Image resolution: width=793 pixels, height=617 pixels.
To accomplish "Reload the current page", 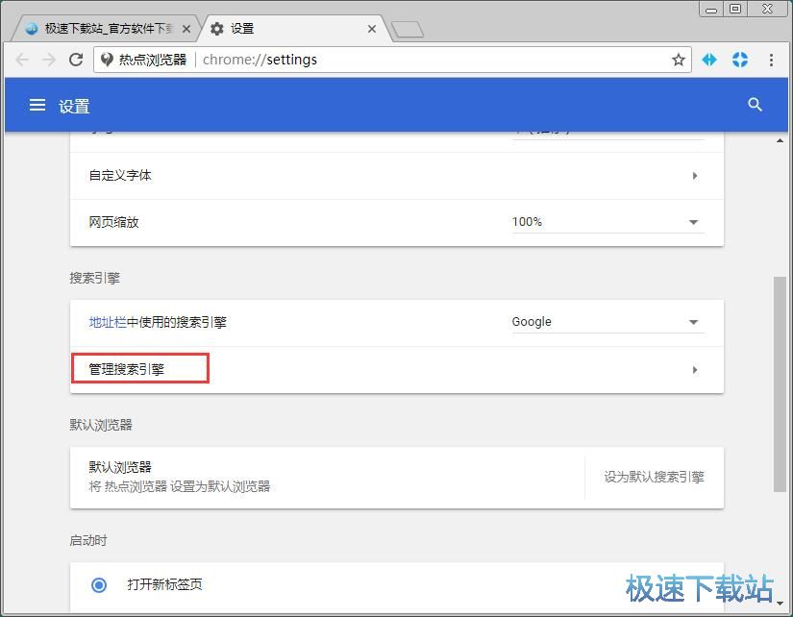I will click(x=76, y=60).
